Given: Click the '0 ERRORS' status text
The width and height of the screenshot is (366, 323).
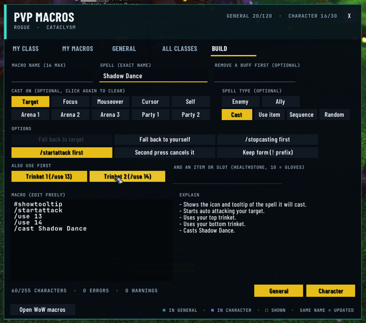Looking at the screenshot, I should (x=96, y=291).
